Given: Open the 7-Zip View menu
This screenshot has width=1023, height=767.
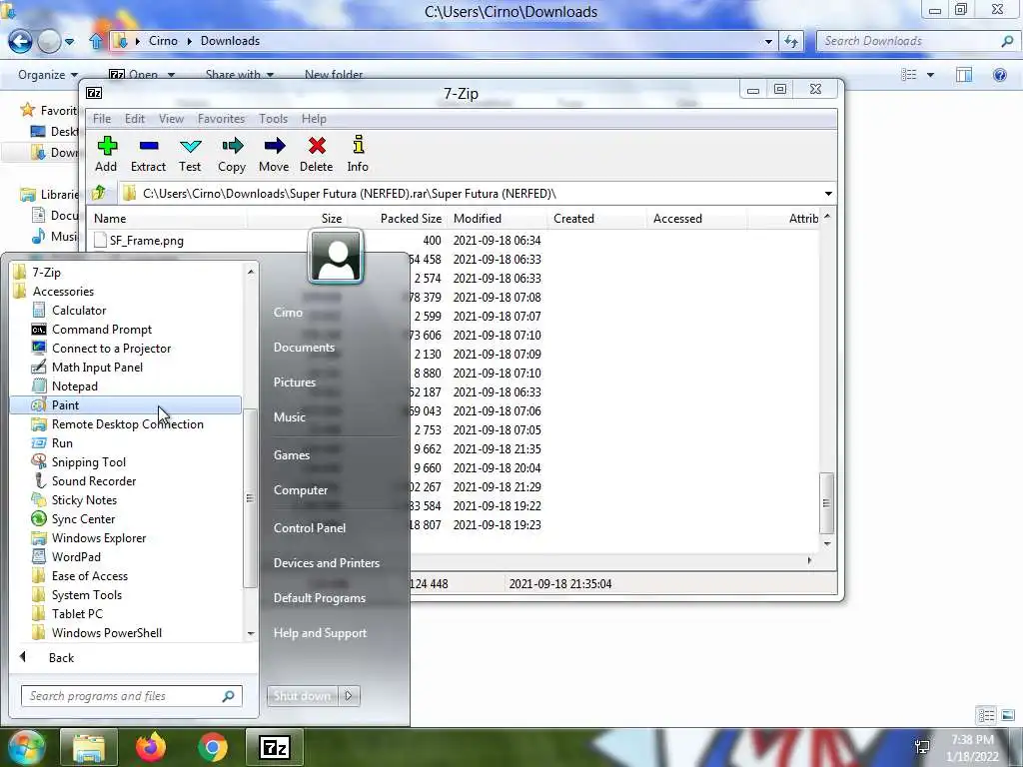Looking at the screenshot, I should pyautogui.click(x=171, y=119).
